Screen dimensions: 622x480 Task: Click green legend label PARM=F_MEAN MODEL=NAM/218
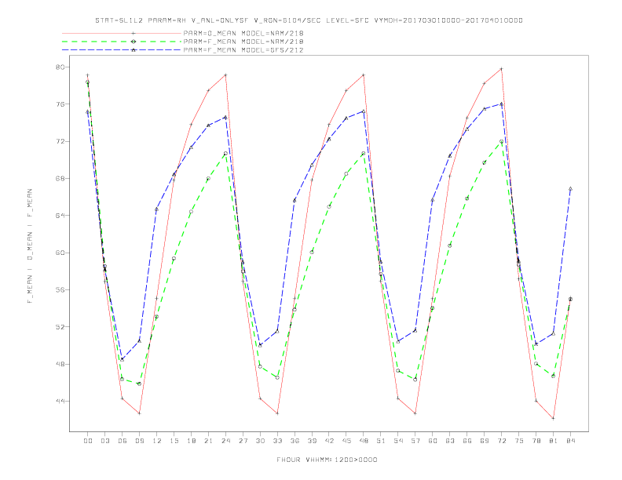(243, 42)
